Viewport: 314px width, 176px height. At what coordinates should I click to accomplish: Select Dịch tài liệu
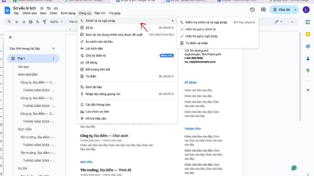click(127, 87)
